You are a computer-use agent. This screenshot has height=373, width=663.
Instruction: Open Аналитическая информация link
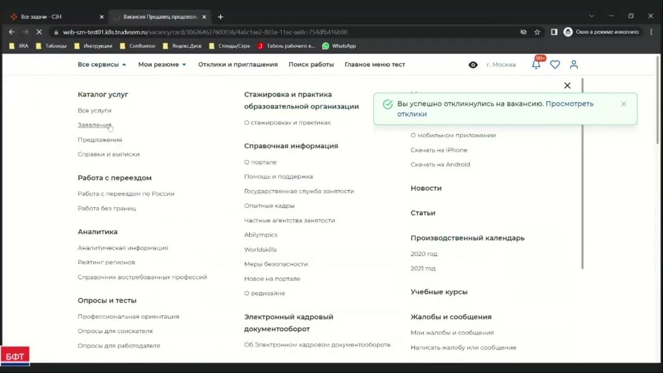coord(123,248)
